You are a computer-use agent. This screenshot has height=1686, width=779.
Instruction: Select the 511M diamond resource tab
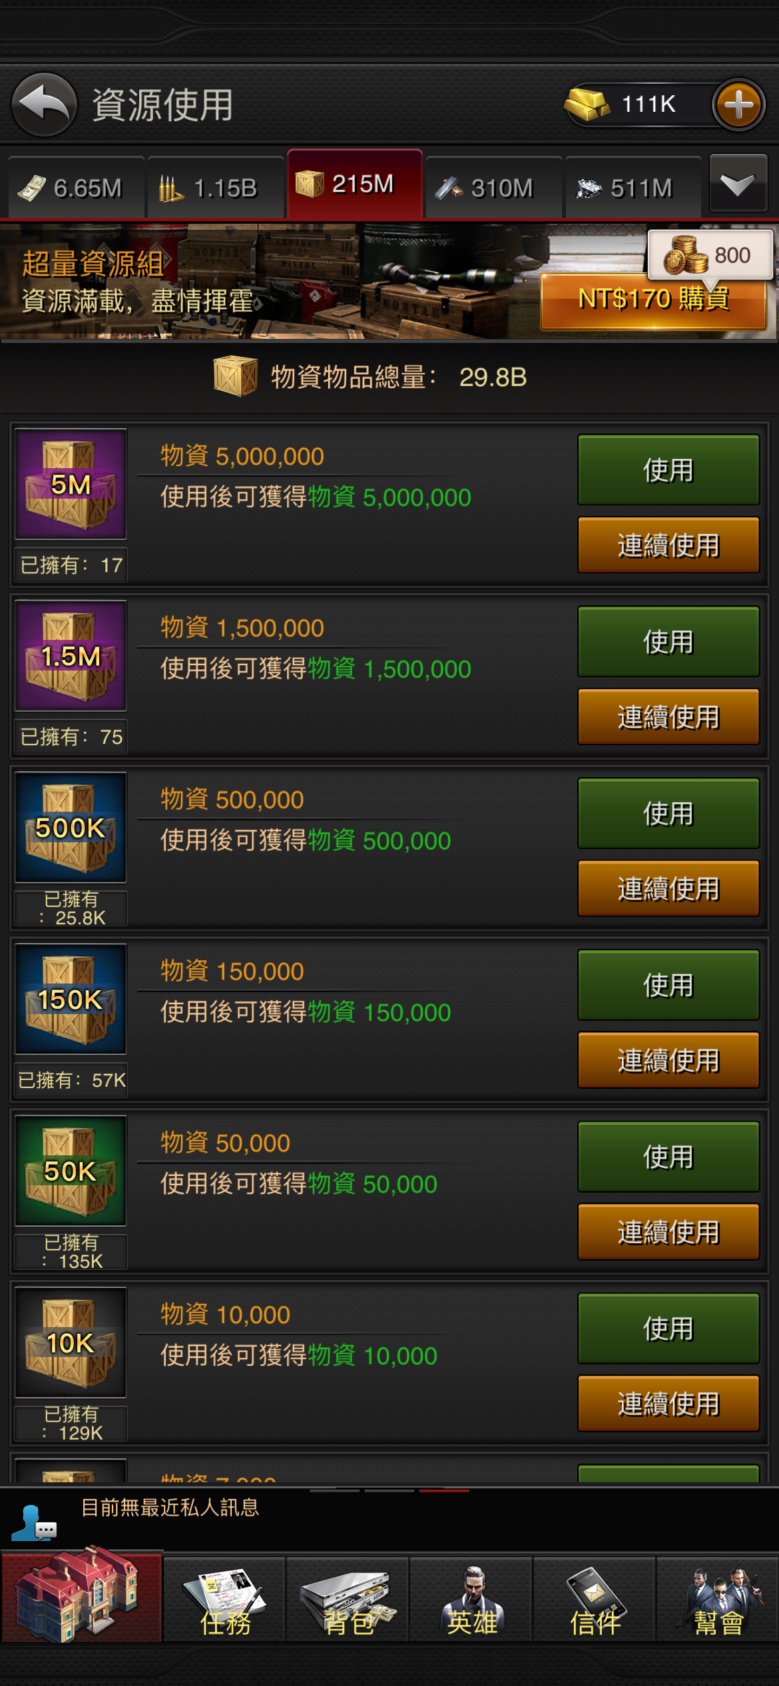tap(633, 188)
